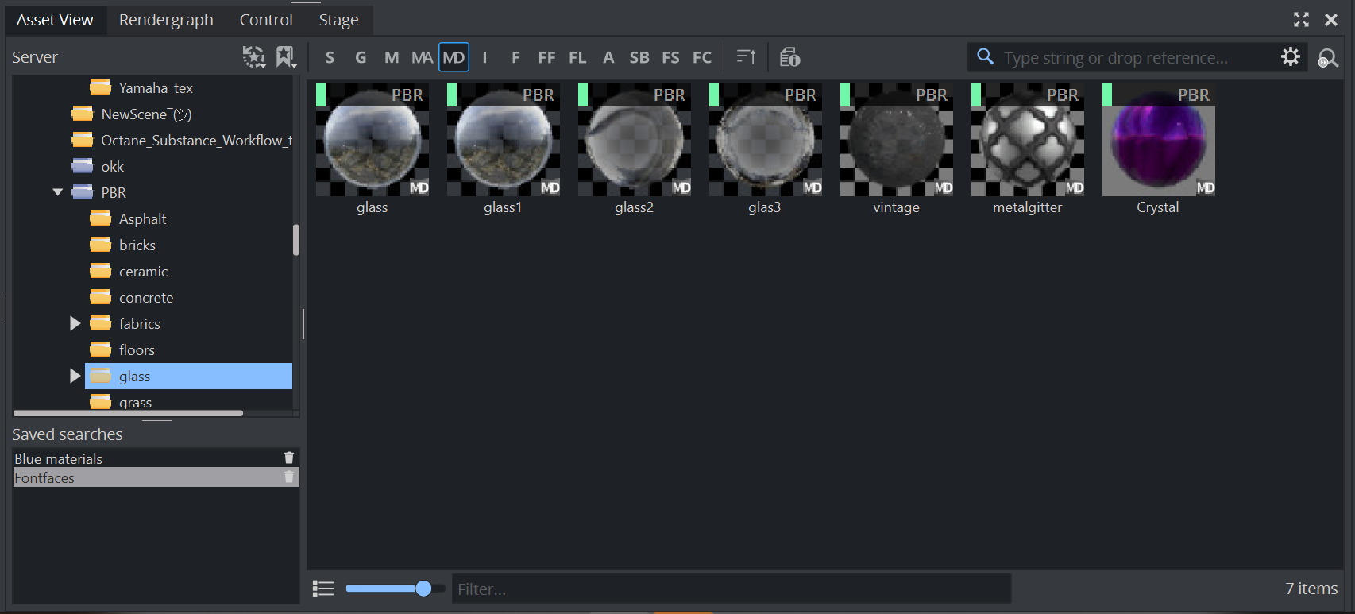
Task: Toggle the MA asset type filter
Action: [422, 57]
